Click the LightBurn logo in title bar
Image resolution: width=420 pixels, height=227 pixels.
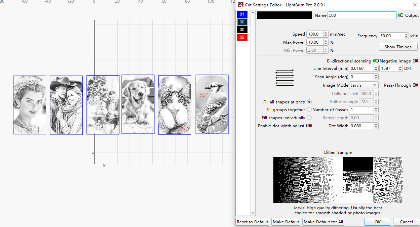point(240,5)
